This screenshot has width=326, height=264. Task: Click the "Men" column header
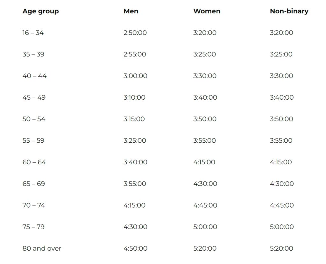coord(131,11)
